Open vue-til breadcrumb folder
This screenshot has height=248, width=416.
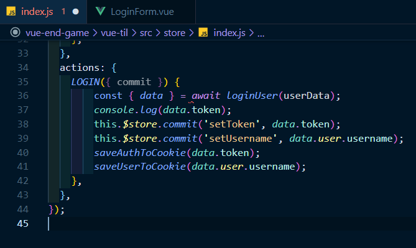click(114, 33)
